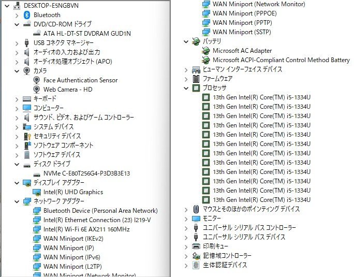The height and width of the screenshot is (277, 354).
Task: Click the プロセッサ category icon
Action: coord(196,88)
